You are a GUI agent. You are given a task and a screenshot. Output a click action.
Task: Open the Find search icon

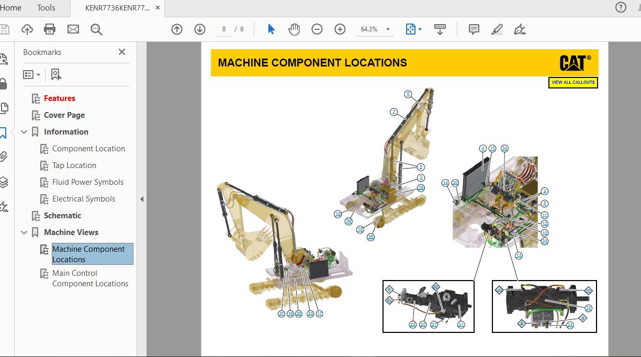(x=96, y=29)
